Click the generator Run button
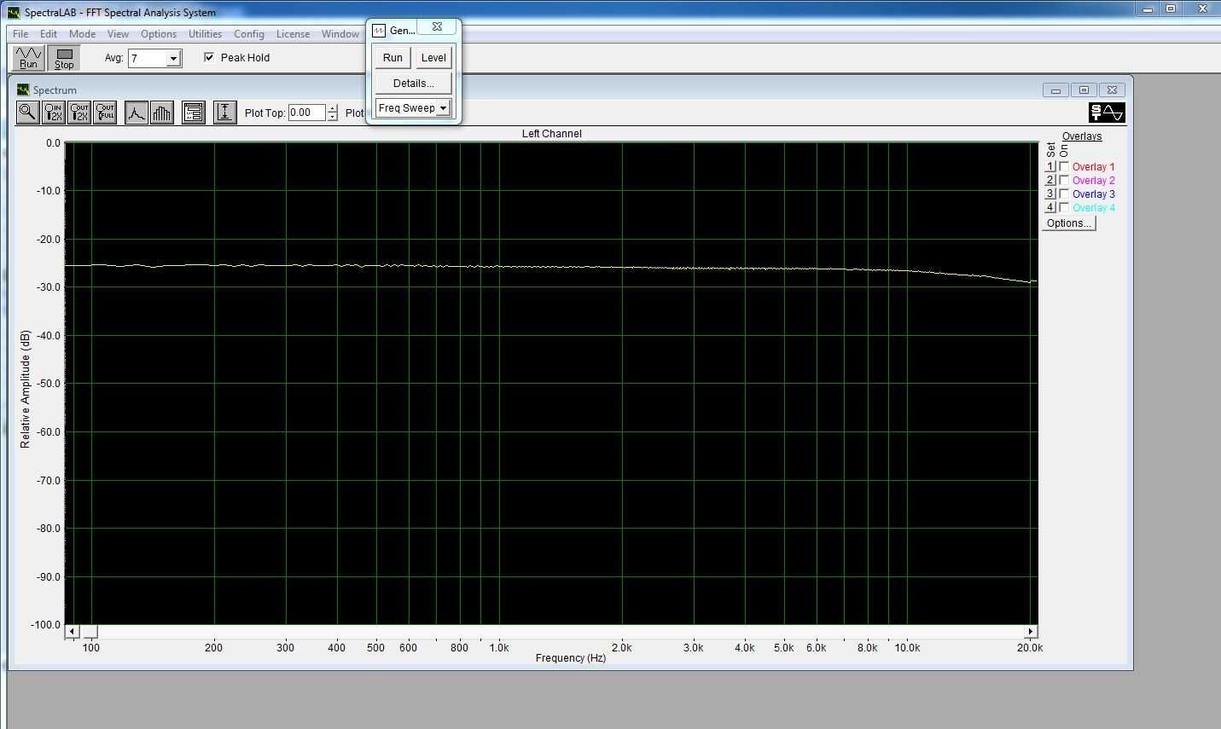 [x=392, y=58]
